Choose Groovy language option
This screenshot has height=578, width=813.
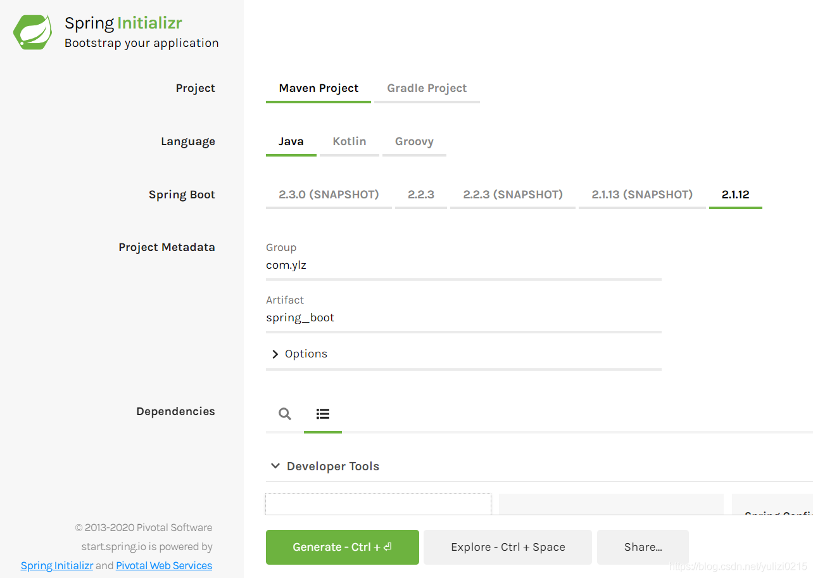pyautogui.click(x=414, y=141)
